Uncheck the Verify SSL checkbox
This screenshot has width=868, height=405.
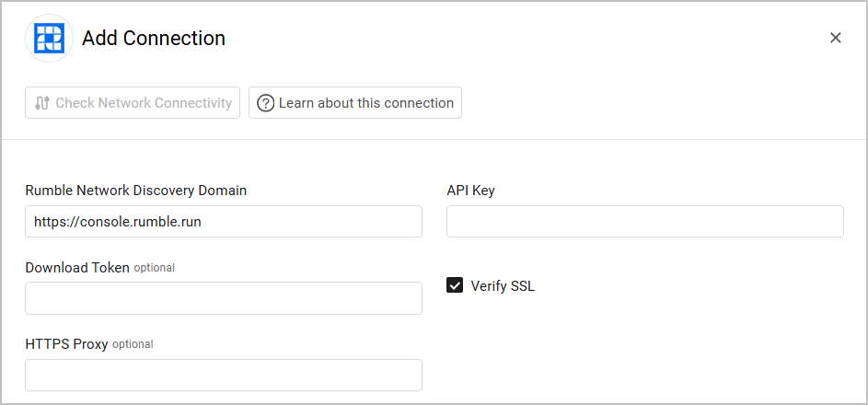click(455, 285)
